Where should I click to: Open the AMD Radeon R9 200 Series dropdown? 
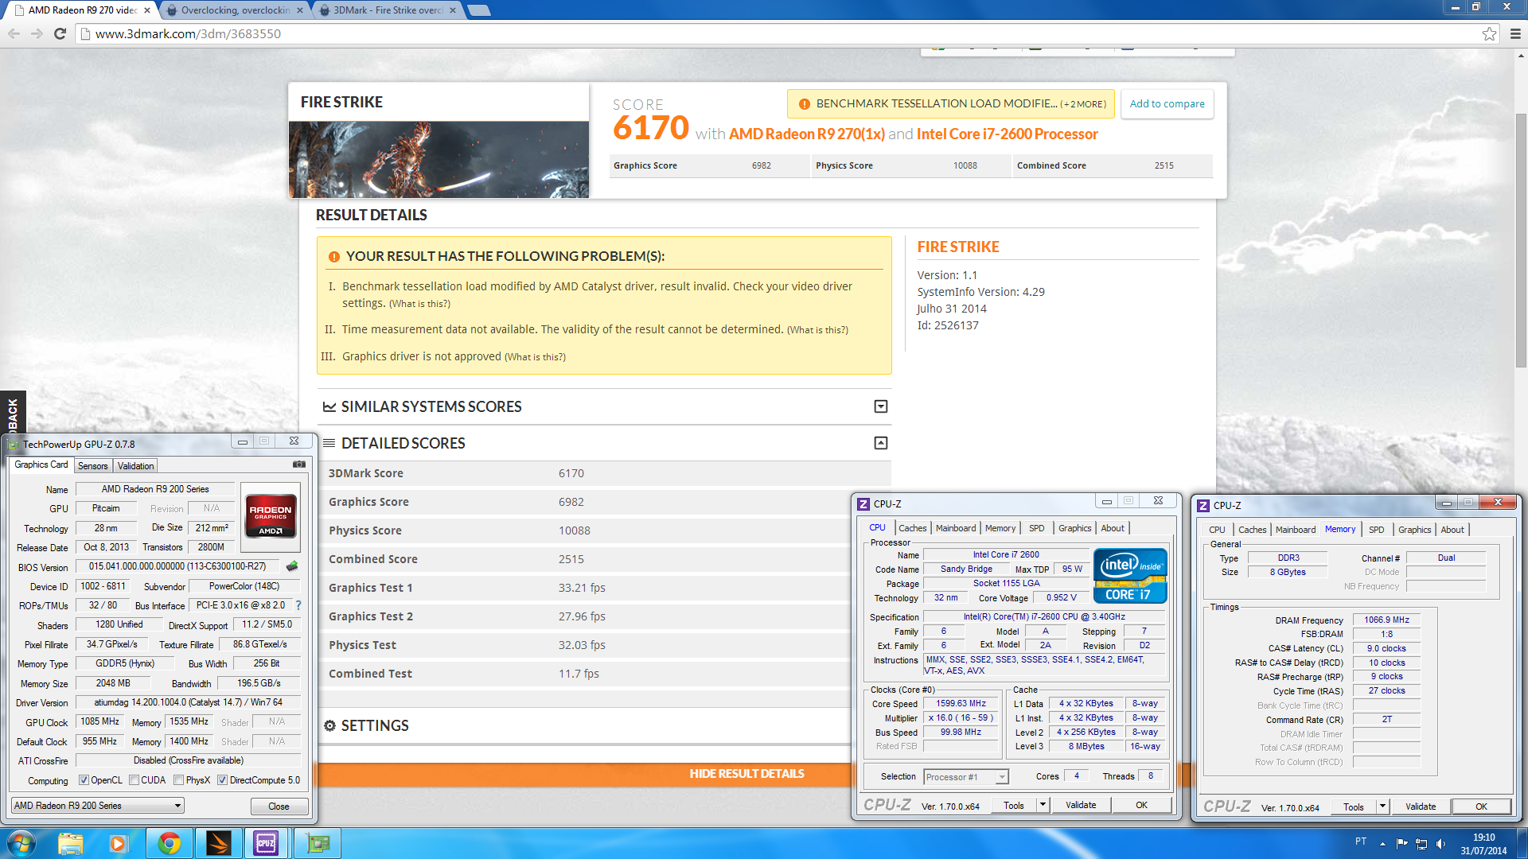click(x=97, y=806)
